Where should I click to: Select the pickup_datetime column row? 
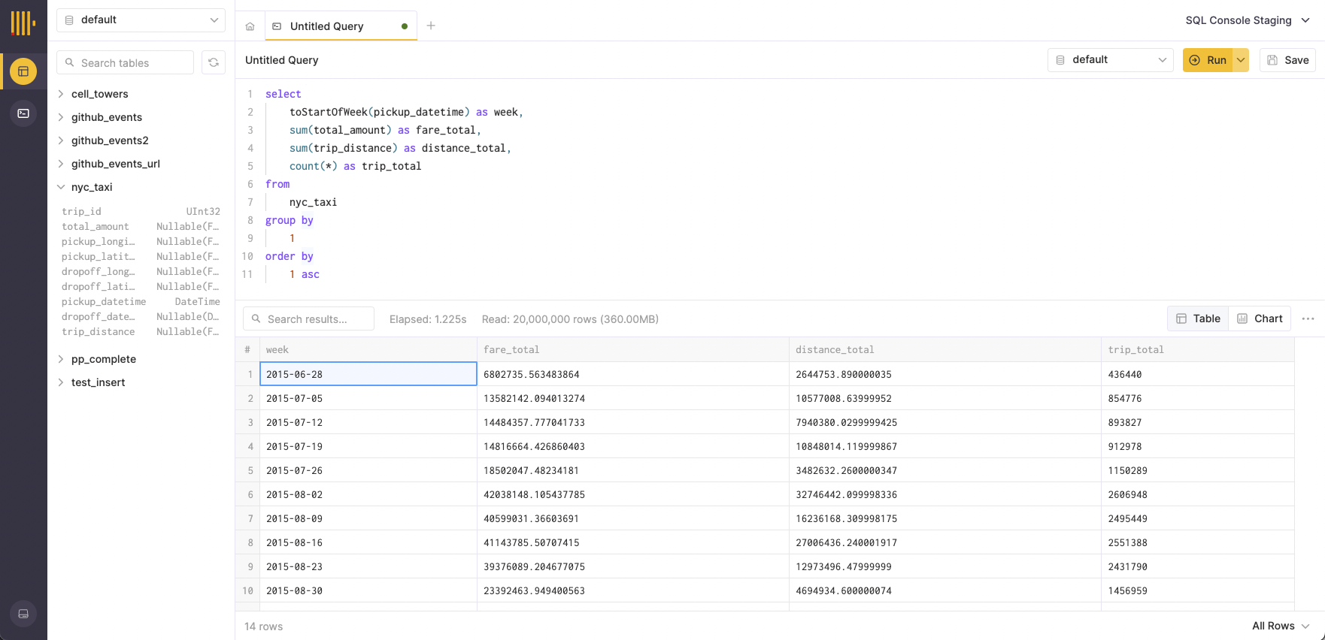point(141,302)
